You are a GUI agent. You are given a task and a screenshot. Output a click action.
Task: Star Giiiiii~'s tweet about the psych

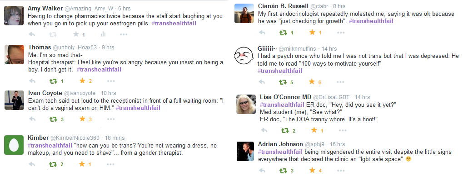(x=312, y=82)
